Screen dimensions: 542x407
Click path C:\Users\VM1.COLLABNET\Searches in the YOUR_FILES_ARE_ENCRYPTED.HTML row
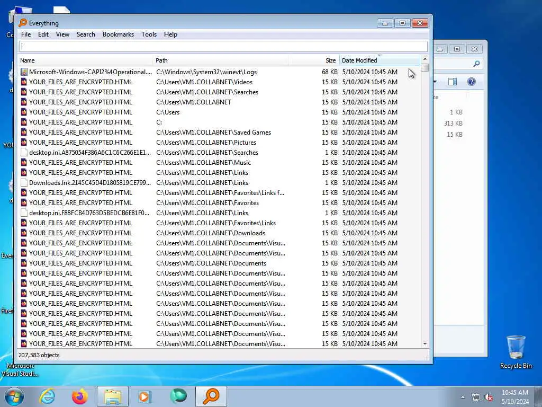click(x=207, y=92)
